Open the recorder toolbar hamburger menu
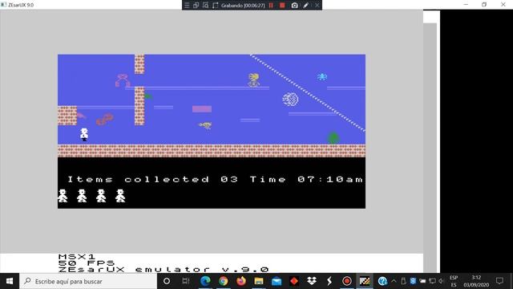This screenshot has height=289, width=513. (187, 6)
